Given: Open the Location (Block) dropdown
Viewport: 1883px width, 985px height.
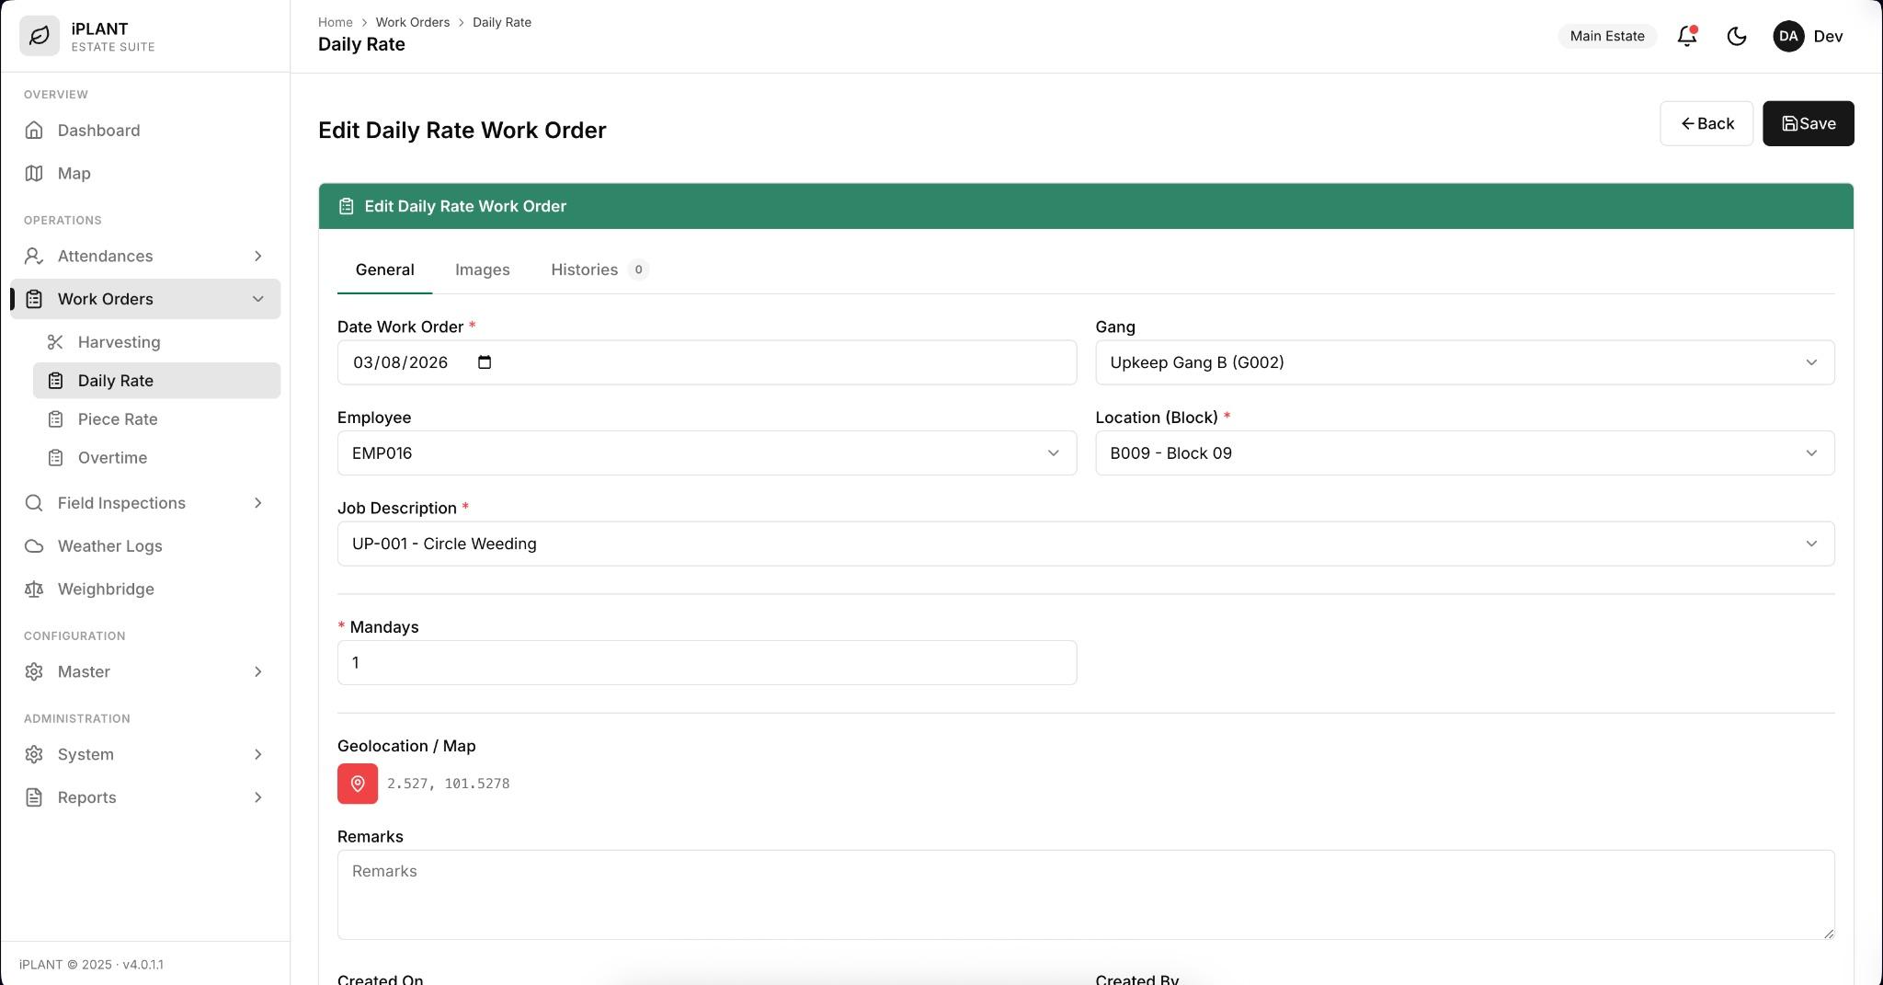Looking at the screenshot, I should 1465,452.
